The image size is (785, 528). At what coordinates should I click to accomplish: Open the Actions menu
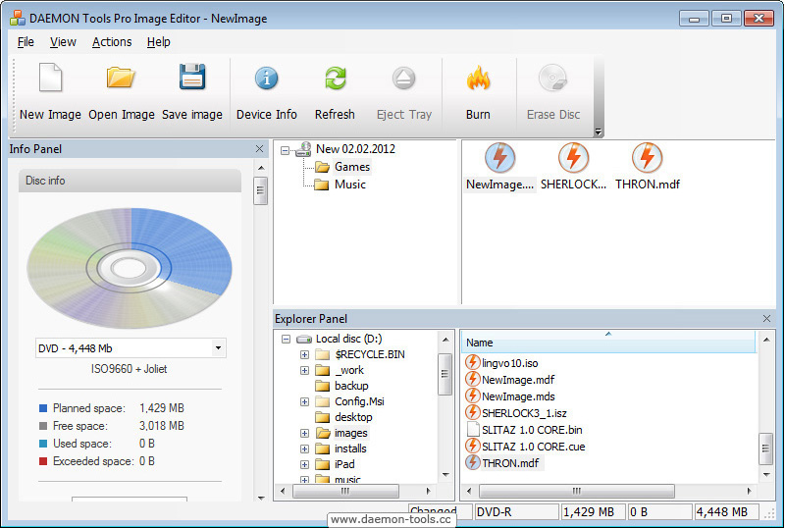[x=112, y=42]
